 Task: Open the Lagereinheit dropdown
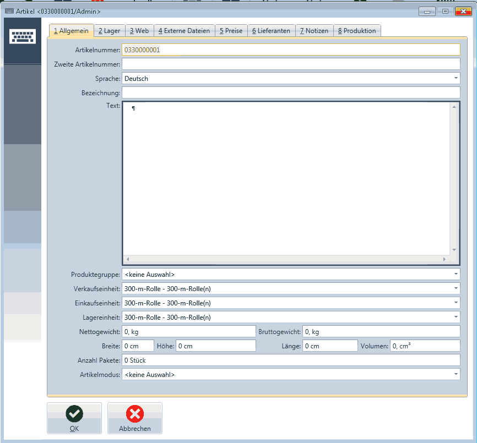tap(456, 317)
